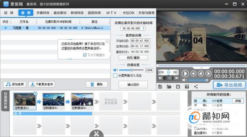The width and height of the screenshot is (247, 137).
Task: Step to the previous frame
Action: (x=201, y=73)
